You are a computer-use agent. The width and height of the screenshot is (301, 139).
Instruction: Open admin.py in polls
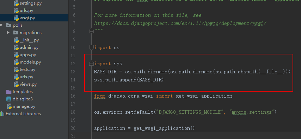(x=29, y=47)
